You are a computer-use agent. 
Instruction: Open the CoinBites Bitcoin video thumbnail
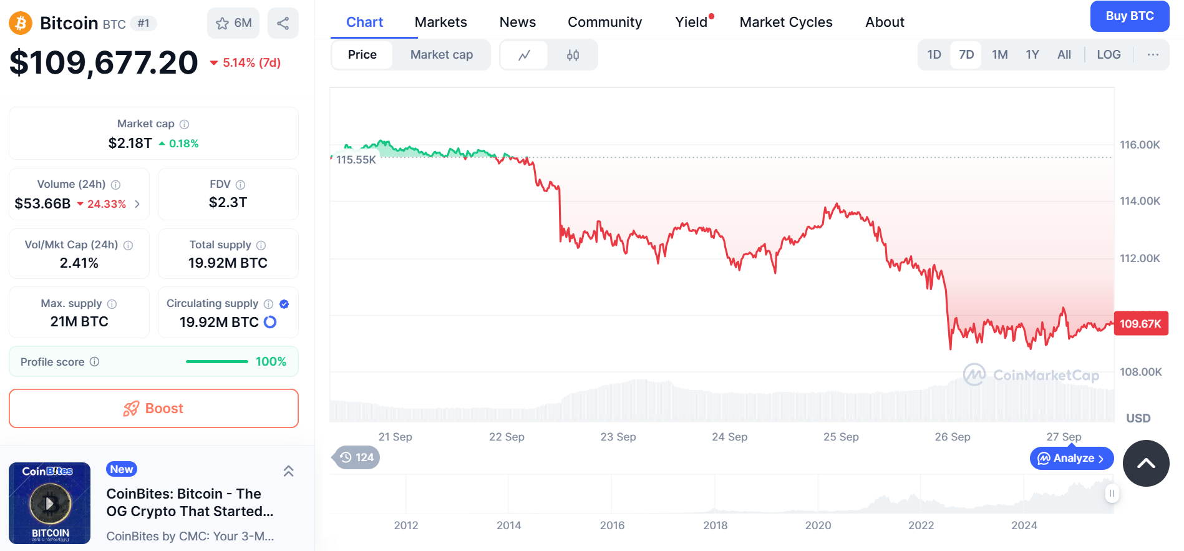coord(50,503)
